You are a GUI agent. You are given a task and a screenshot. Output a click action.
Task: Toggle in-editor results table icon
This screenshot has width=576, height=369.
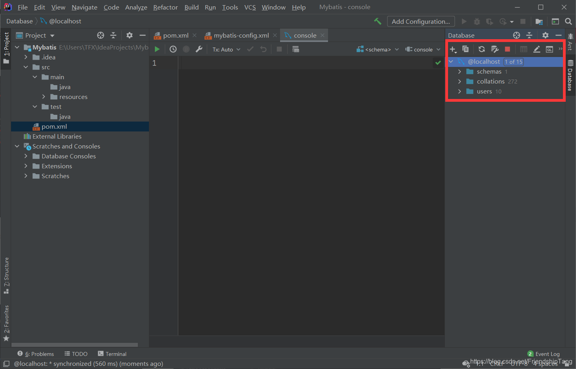tap(296, 49)
